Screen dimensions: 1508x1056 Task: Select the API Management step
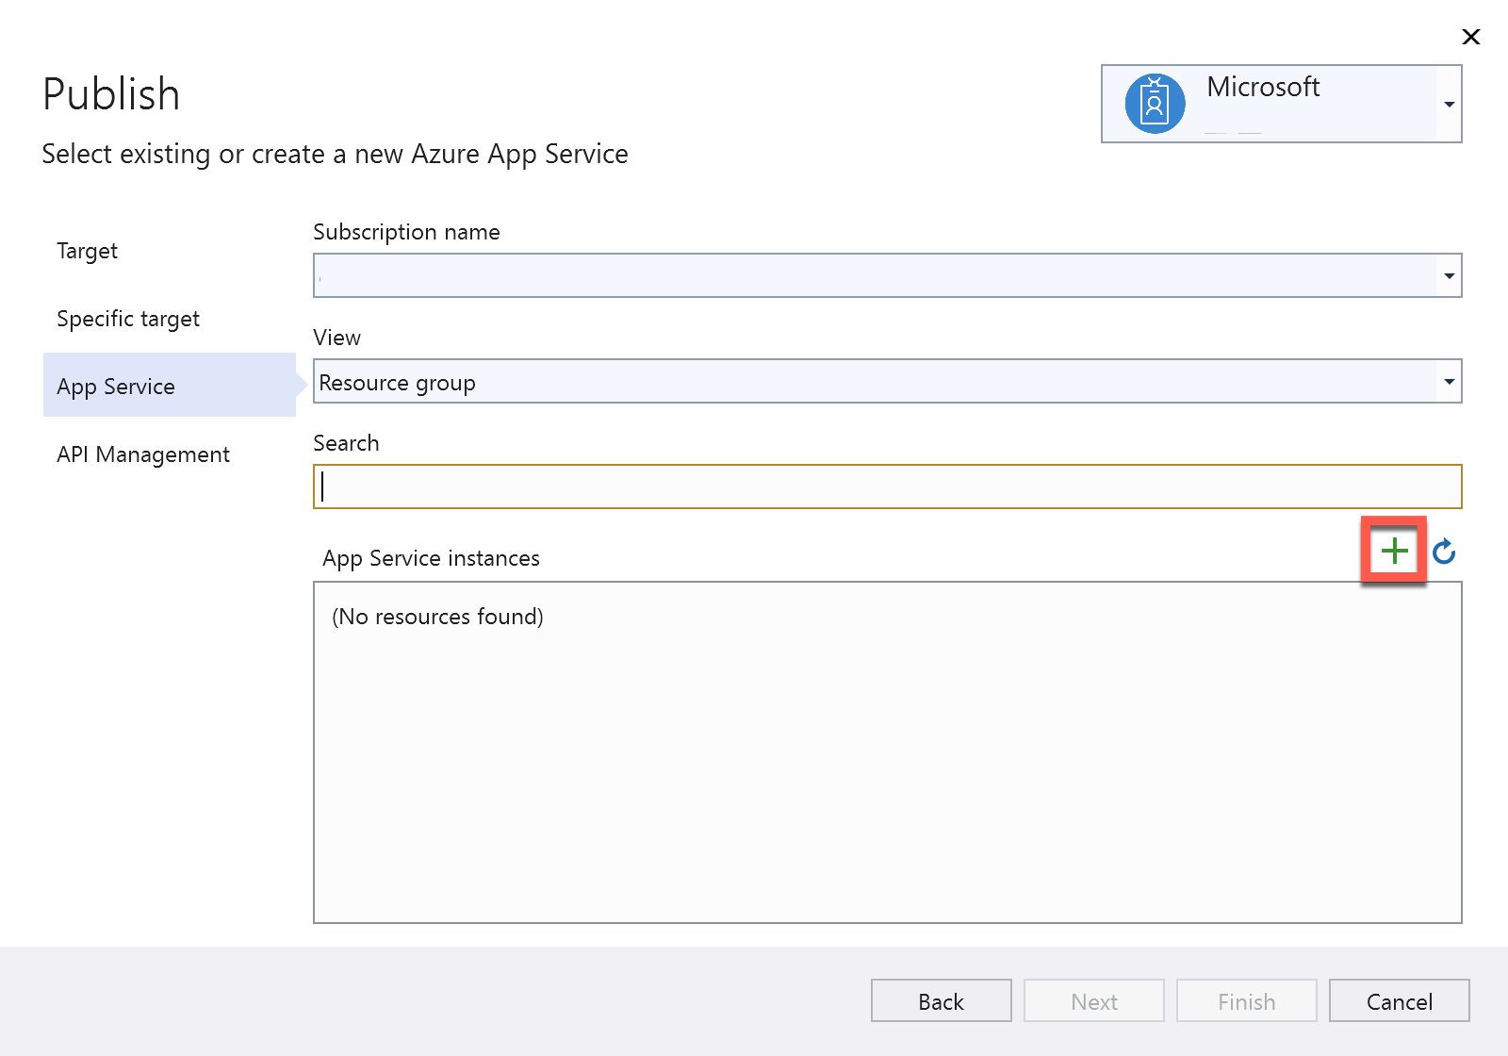pyautogui.click(x=142, y=454)
